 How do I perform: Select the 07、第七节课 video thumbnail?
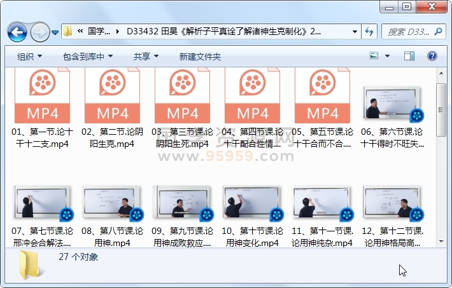pyautogui.click(x=43, y=203)
